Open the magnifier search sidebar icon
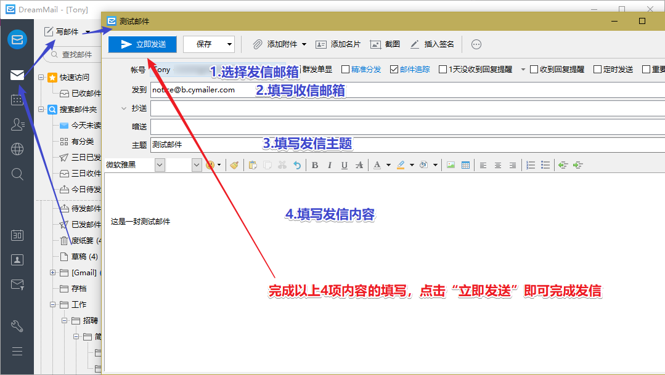This screenshot has width=665, height=375. click(x=17, y=174)
